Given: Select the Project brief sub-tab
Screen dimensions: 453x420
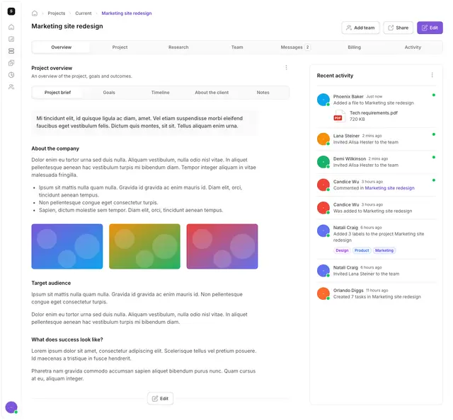Looking at the screenshot, I should tap(57, 93).
